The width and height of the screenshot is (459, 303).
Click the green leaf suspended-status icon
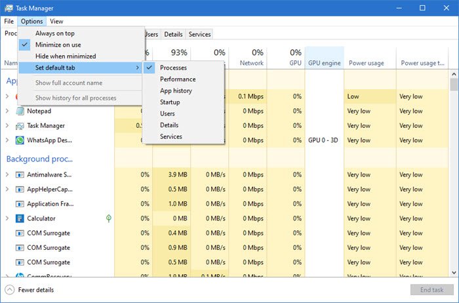[109, 218]
